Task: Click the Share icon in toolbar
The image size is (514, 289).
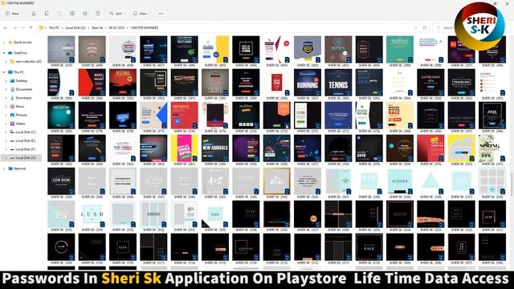Action: pyautogui.click(x=85, y=14)
